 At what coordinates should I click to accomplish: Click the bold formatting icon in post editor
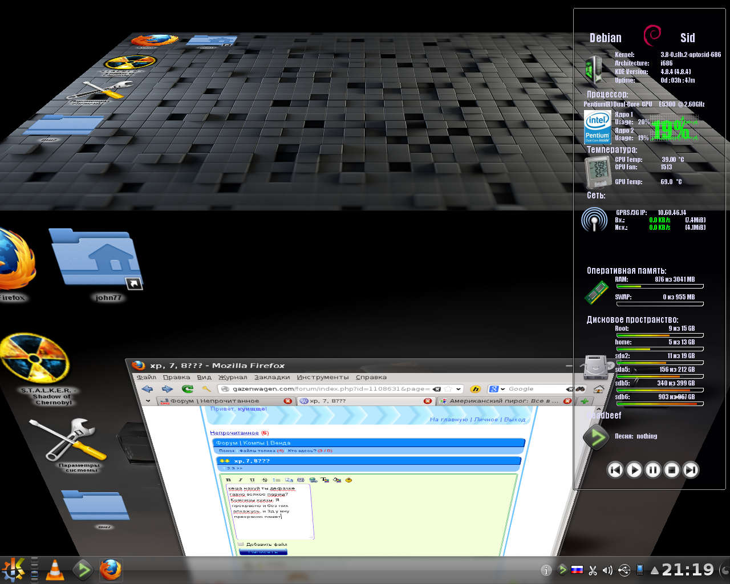(229, 480)
